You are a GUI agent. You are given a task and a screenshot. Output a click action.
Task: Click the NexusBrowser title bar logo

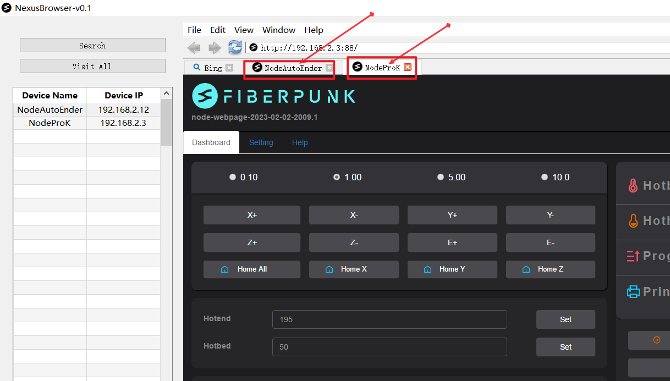7,8
